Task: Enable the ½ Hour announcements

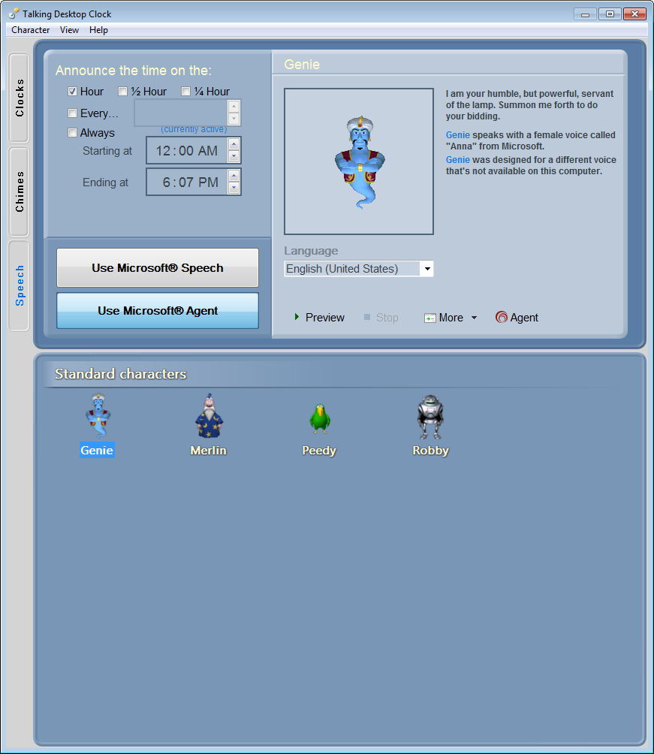Action: coord(122,91)
